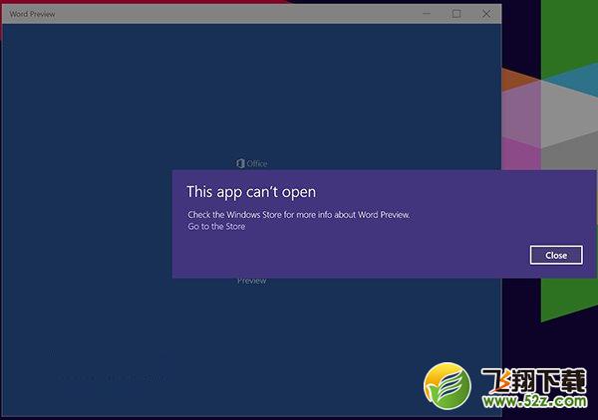Click the 'Check the Windows Store for more info' message

click(299, 215)
